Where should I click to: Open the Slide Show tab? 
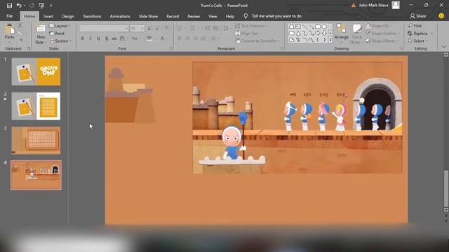click(x=148, y=16)
